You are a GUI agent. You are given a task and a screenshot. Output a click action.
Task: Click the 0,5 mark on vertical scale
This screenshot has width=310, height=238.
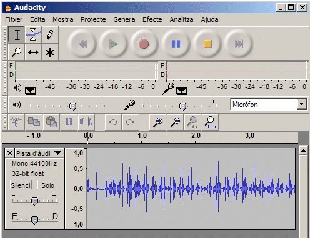click(79, 168)
